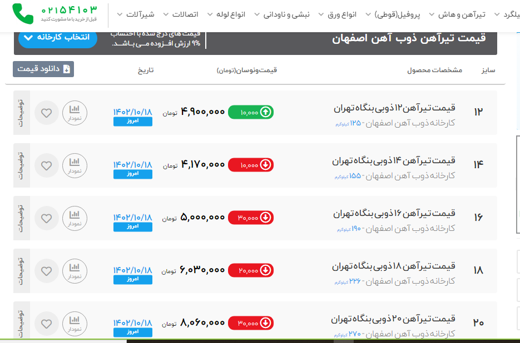This screenshot has width=520, height=343.
Task: Click the دانلود قیمت download button
Action: point(43,69)
